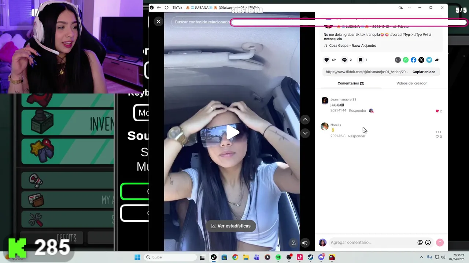The image size is (469, 263).
Task: Select the video URL text field
Action: (367, 72)
